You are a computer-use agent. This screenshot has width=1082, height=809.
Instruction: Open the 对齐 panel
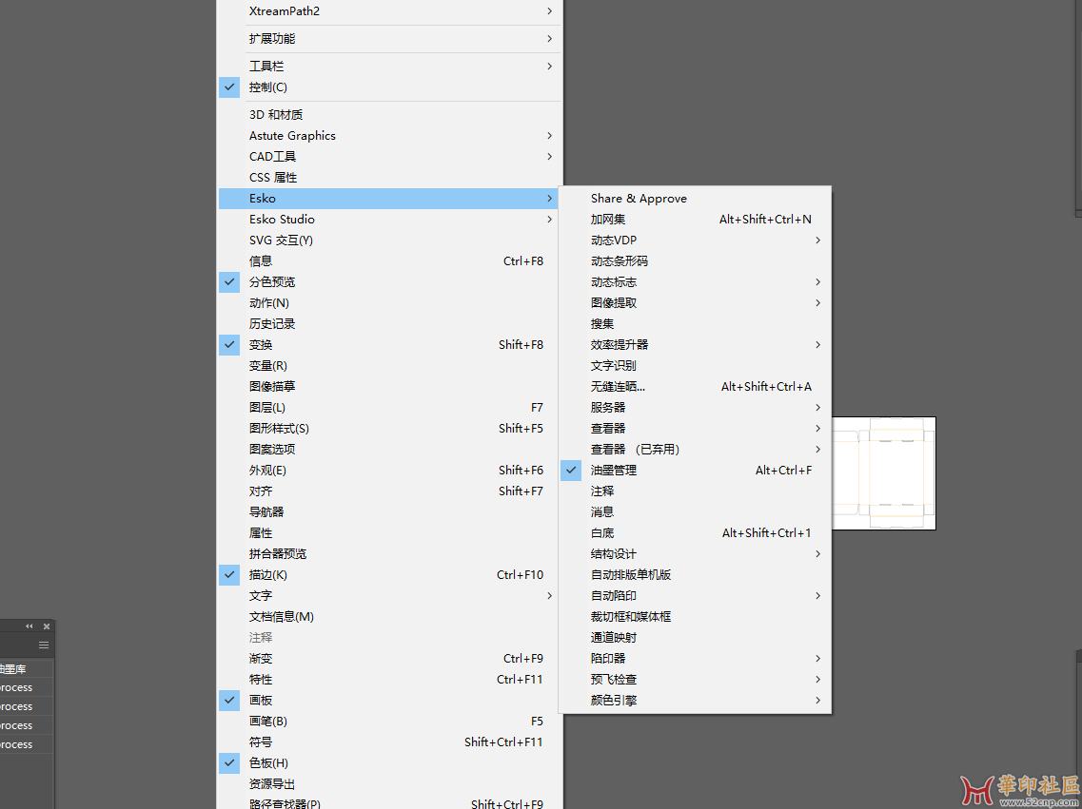[390, 491]
